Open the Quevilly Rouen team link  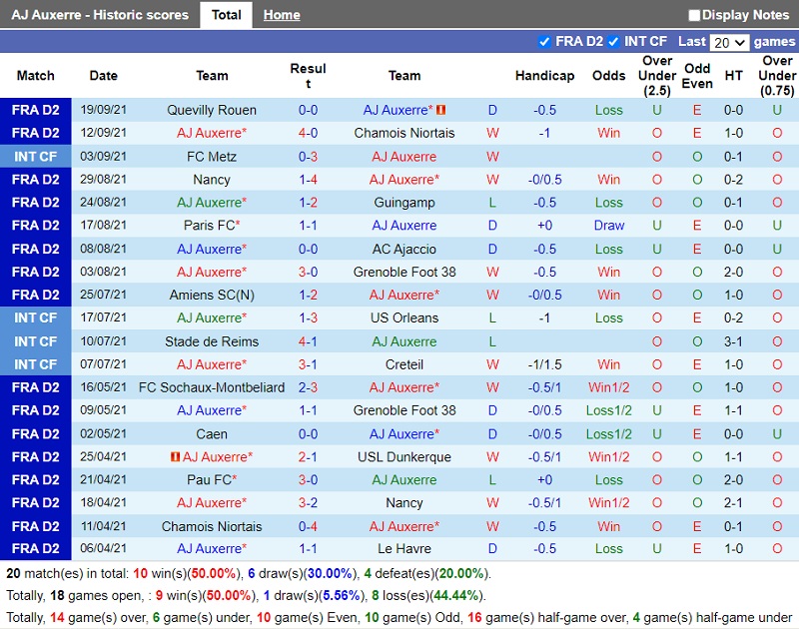[212, 110]
